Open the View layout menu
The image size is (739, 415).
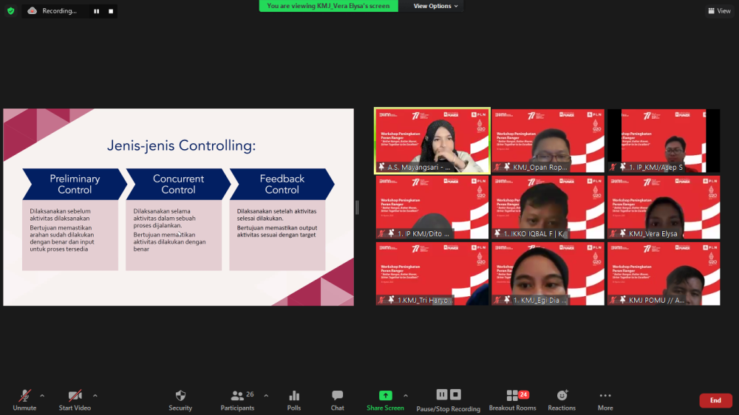[719, 11]
